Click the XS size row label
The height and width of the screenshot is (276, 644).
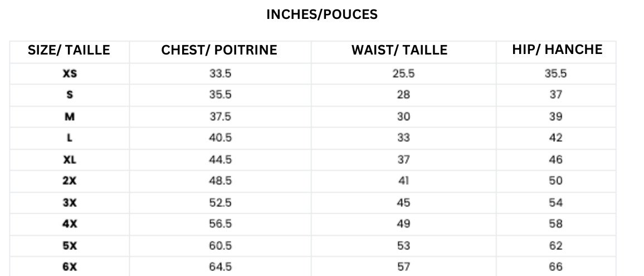point(70,74)
